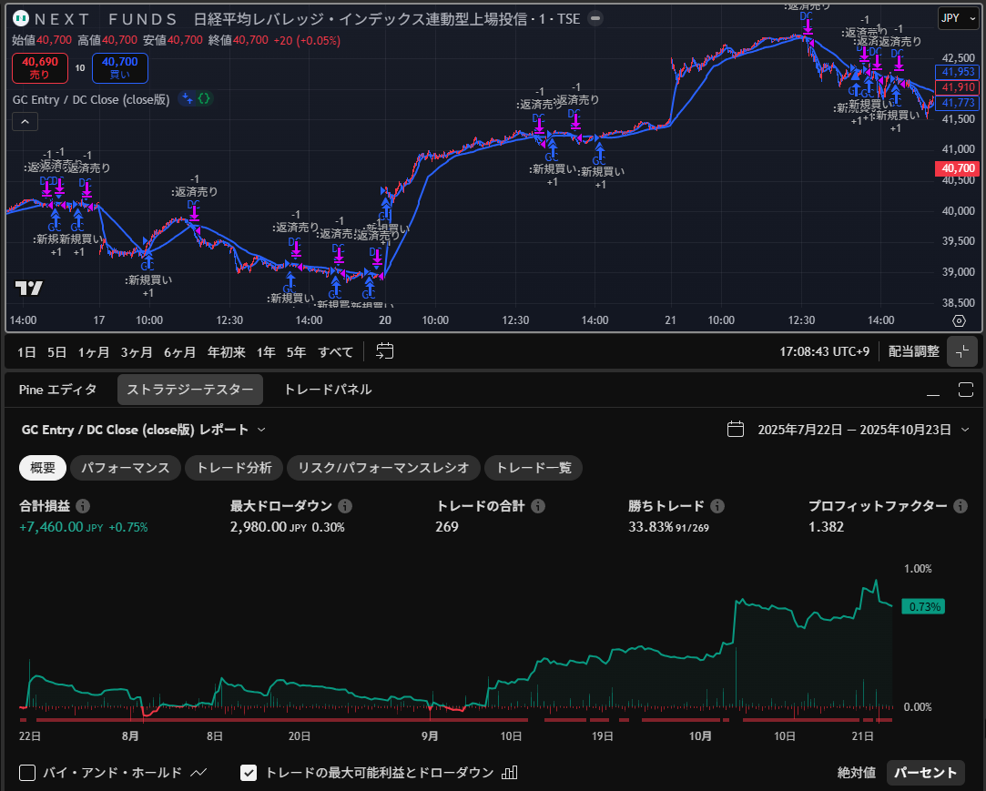This screenshot has width=986, height=791.
Task: Uncheck トレードの最大可能利益とドローダウン checkbox
Action: pos(249,773)
